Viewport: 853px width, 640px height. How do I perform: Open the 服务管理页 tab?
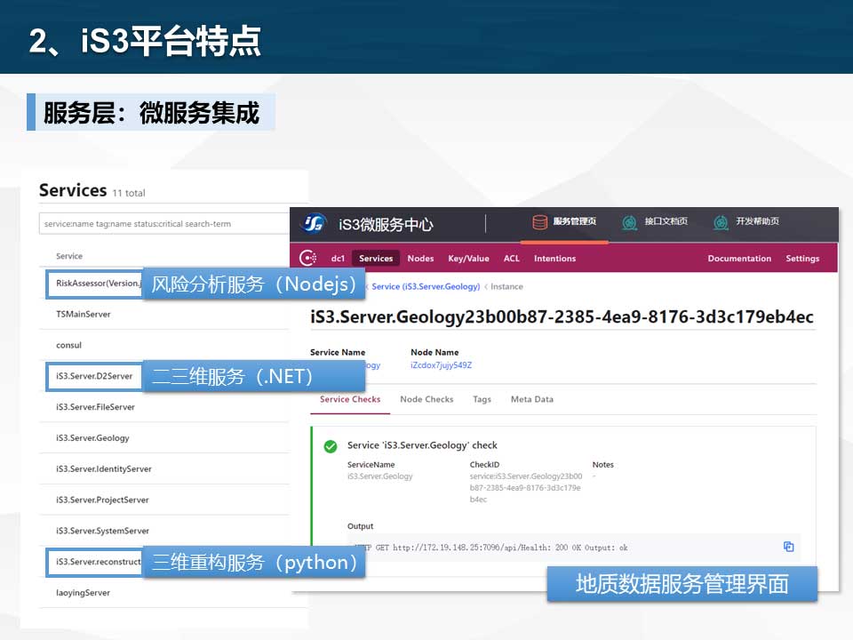(x=564, y=222)
